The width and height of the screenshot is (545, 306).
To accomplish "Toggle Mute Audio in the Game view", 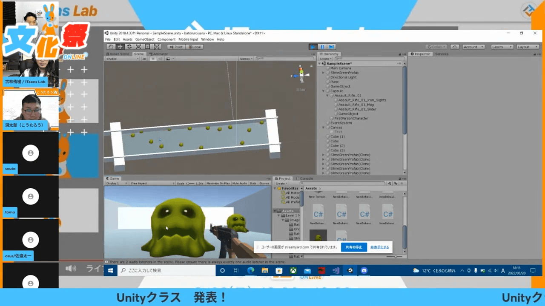I will click(x=240, y=183).
